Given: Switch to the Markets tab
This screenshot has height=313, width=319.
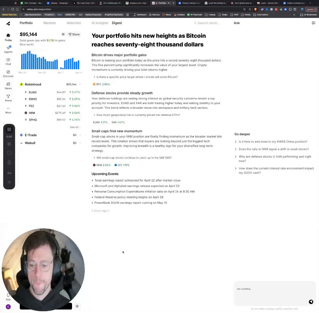Looking at the screenshot, I should click(49, 23).
